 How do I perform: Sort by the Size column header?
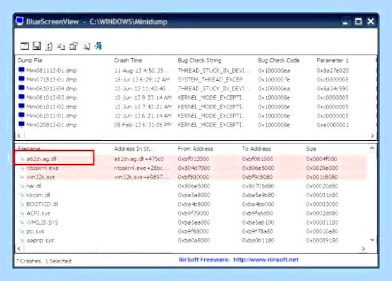click(311, 149)
